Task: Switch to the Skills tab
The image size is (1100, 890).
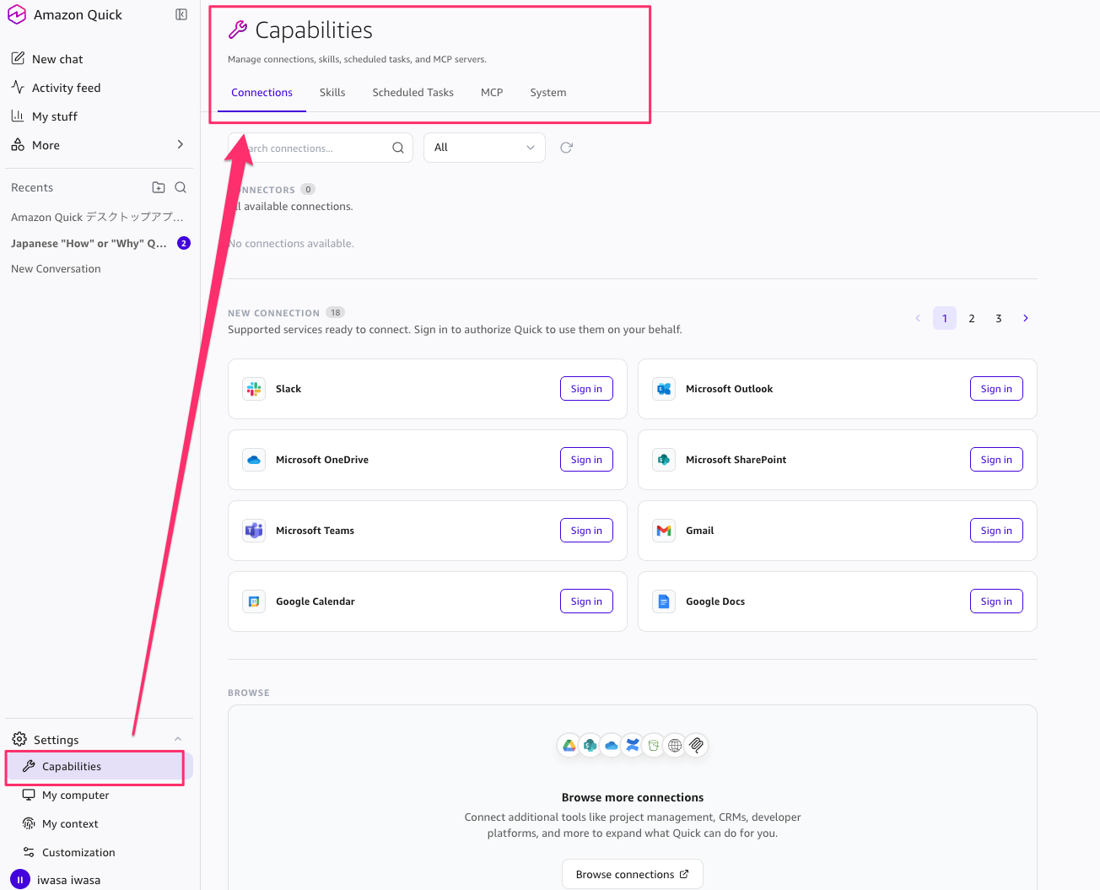Action: tap(332, 93)
